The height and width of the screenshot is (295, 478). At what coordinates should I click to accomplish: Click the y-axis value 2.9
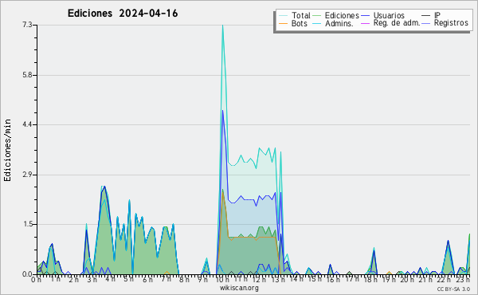27,175
